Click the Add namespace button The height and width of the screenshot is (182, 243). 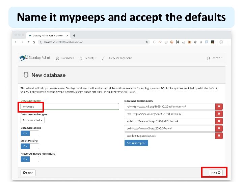click(x=136, y=143)
